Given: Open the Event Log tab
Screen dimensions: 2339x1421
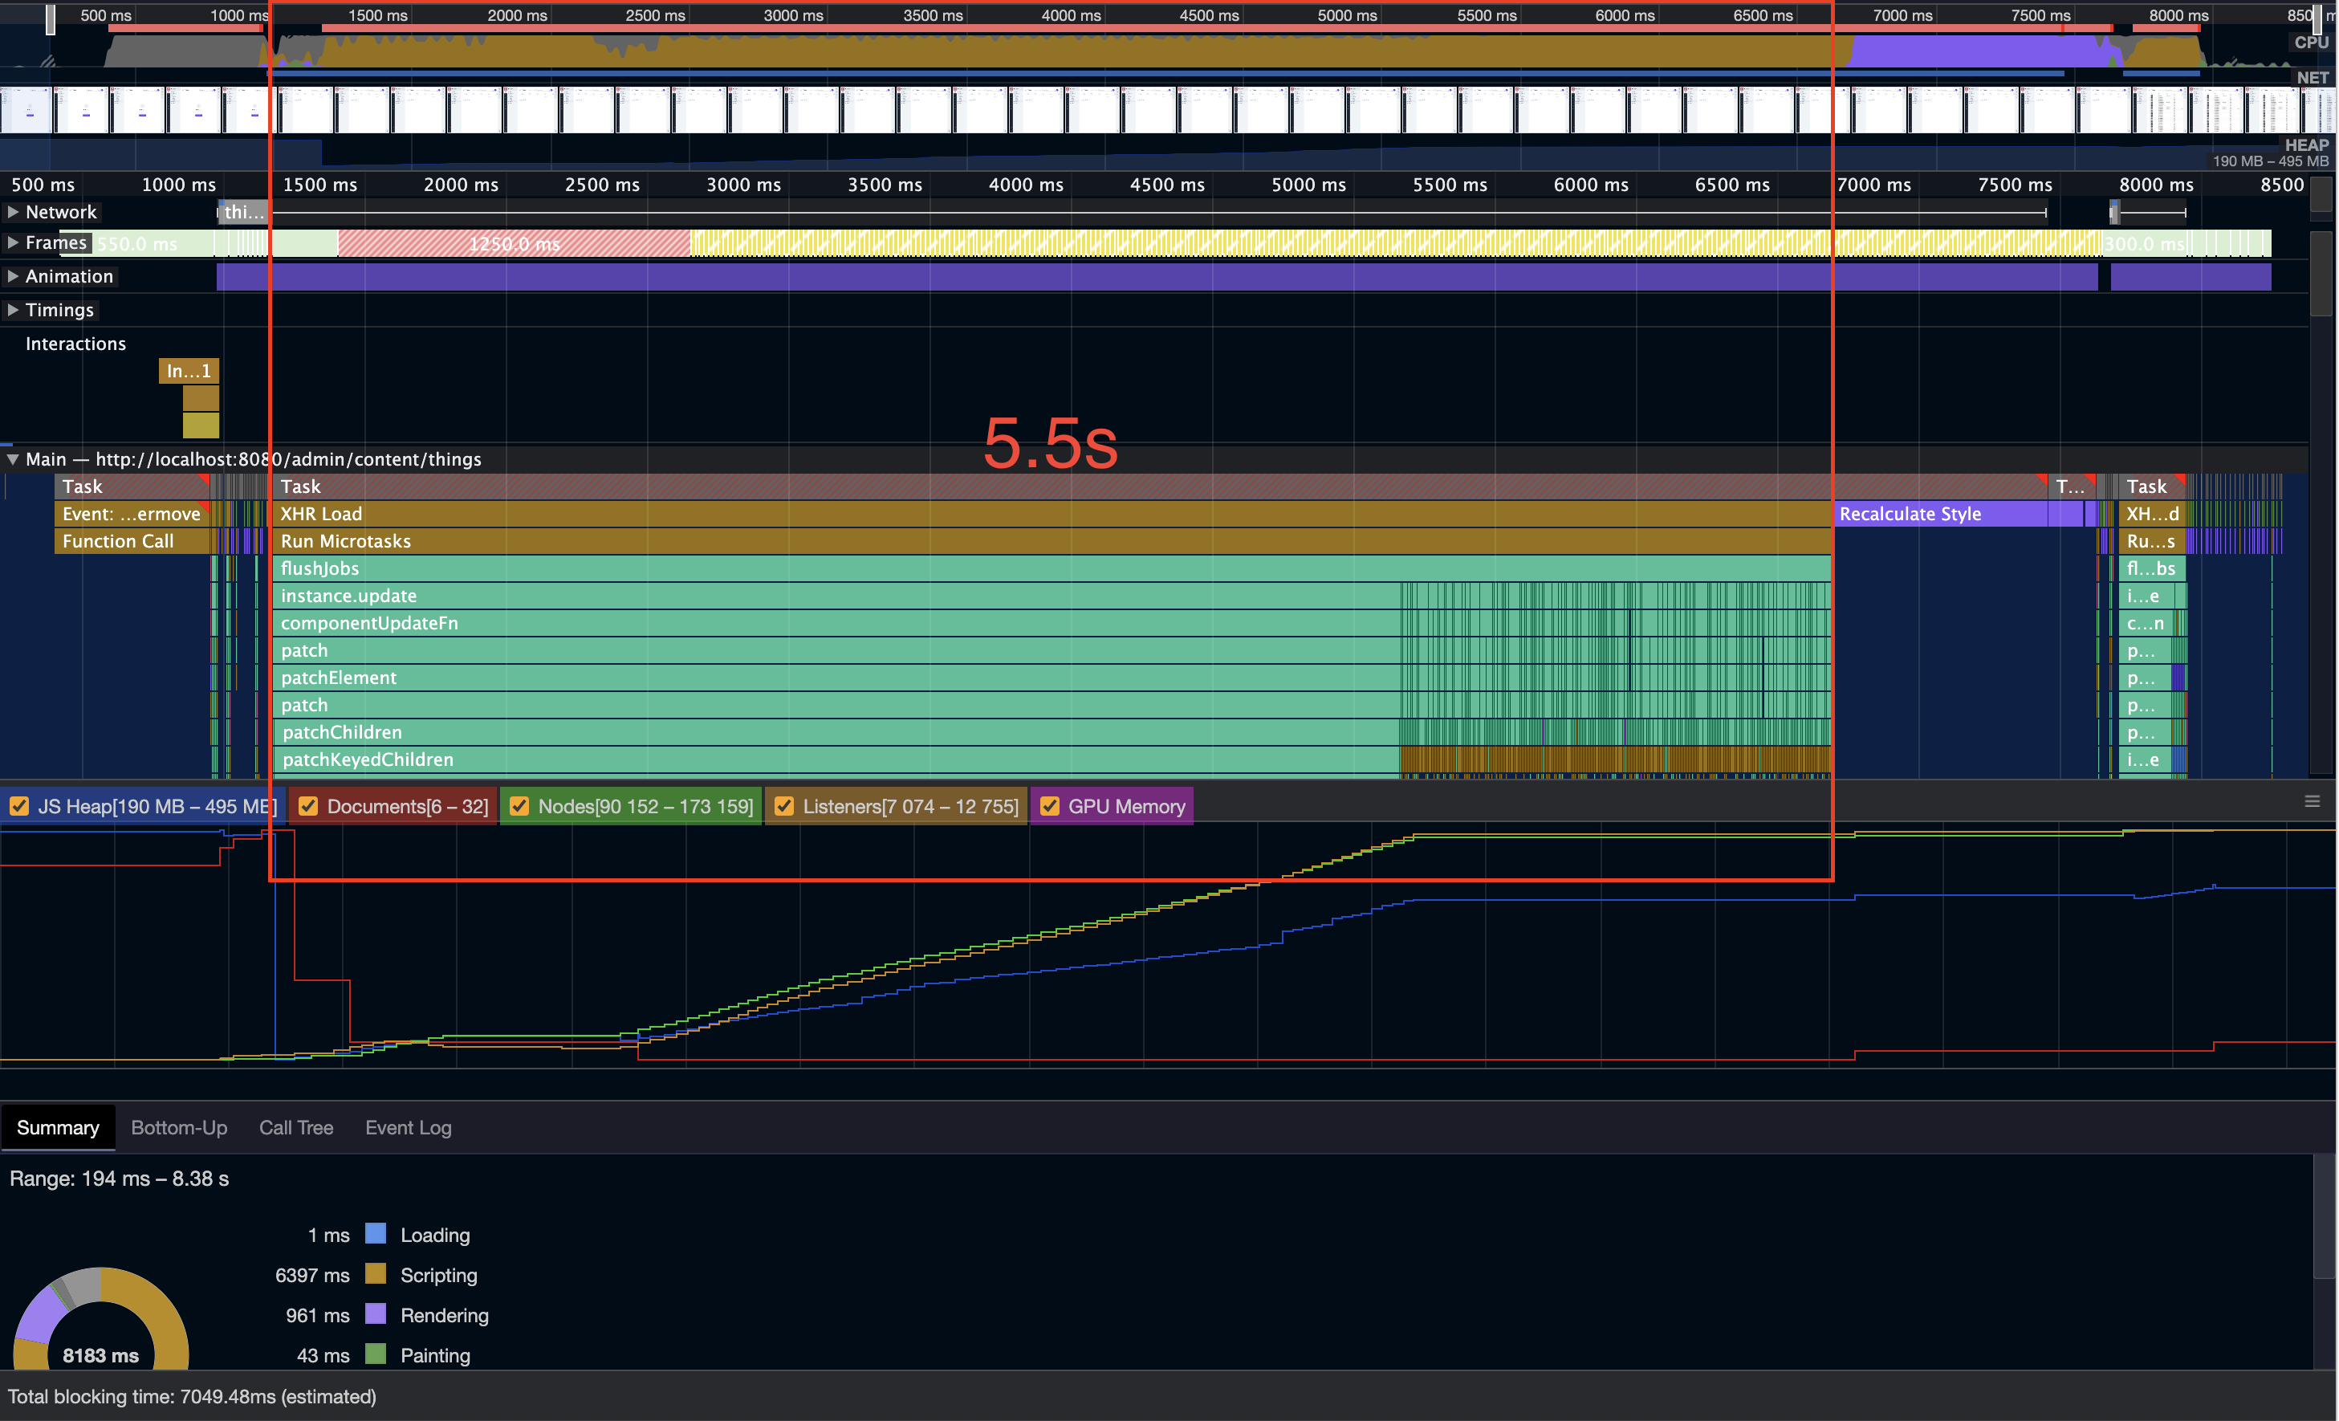Looking at the screenshot, I should 407,1128.
